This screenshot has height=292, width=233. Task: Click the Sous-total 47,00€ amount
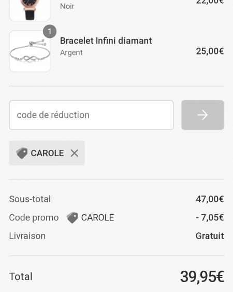[210, 199]
